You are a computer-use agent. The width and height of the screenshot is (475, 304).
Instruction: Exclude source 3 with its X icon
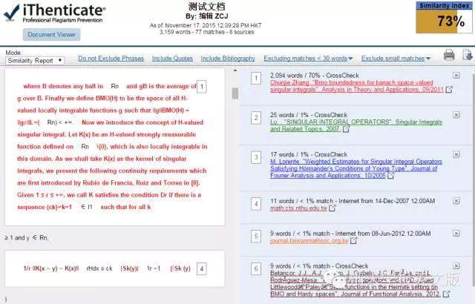(x=456, y=154)
